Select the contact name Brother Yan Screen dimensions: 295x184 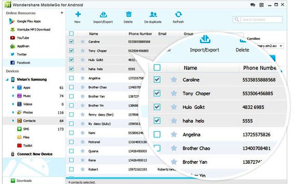point(96,96)
